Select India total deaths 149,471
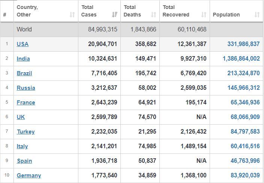 tap(145, 59)
